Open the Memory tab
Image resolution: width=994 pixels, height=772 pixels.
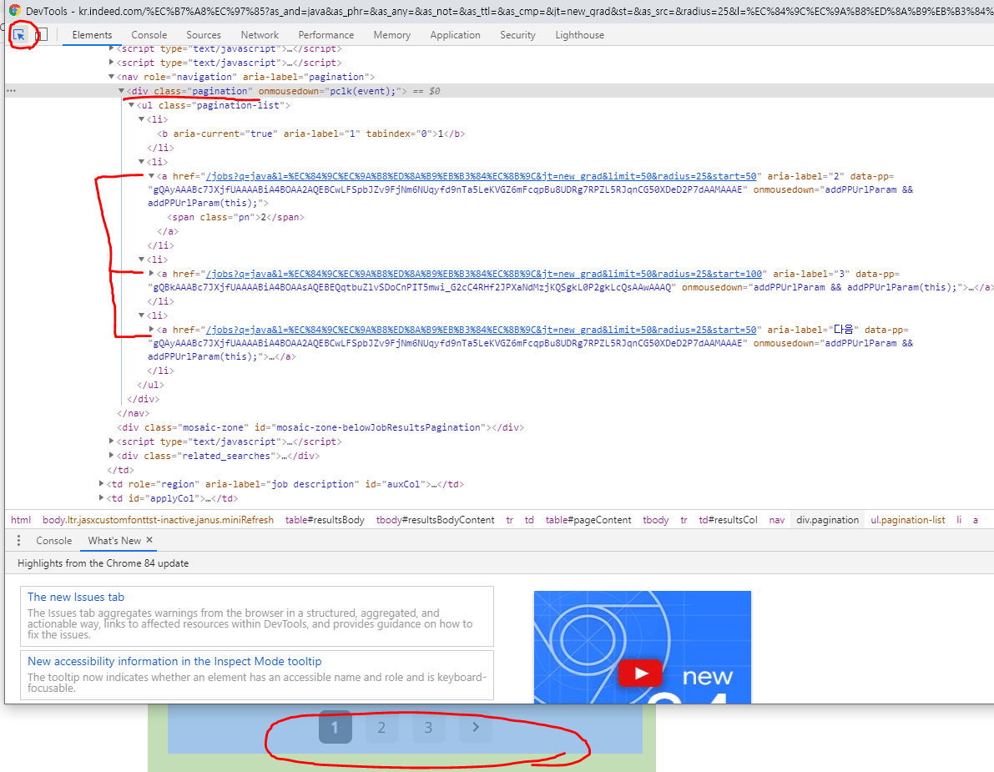pyautogui.click(x=391, y=35)
